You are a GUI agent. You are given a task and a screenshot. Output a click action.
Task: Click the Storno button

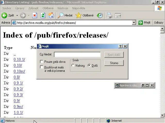[114, 63]
